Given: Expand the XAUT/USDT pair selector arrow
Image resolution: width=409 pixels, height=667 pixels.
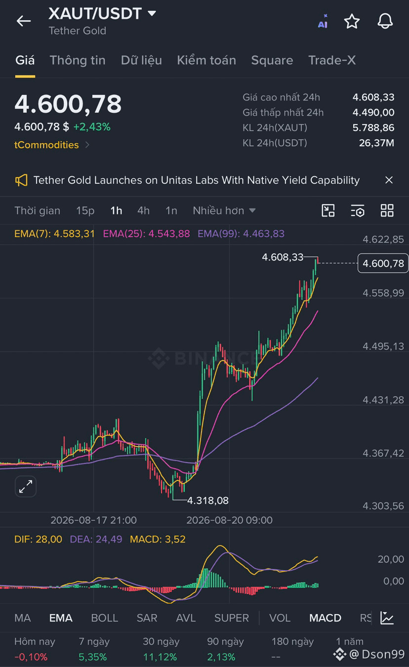Looking at the screenshot, I should tap(152, 13).
